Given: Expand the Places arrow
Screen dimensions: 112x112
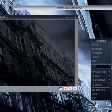Looking at the screenshot, I should pos(109,76).
